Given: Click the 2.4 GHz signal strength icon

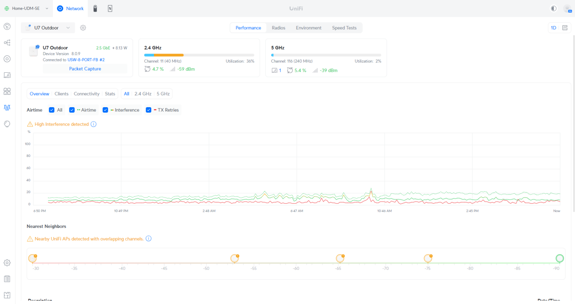Looking at the screenshot, I should (173, 69).
